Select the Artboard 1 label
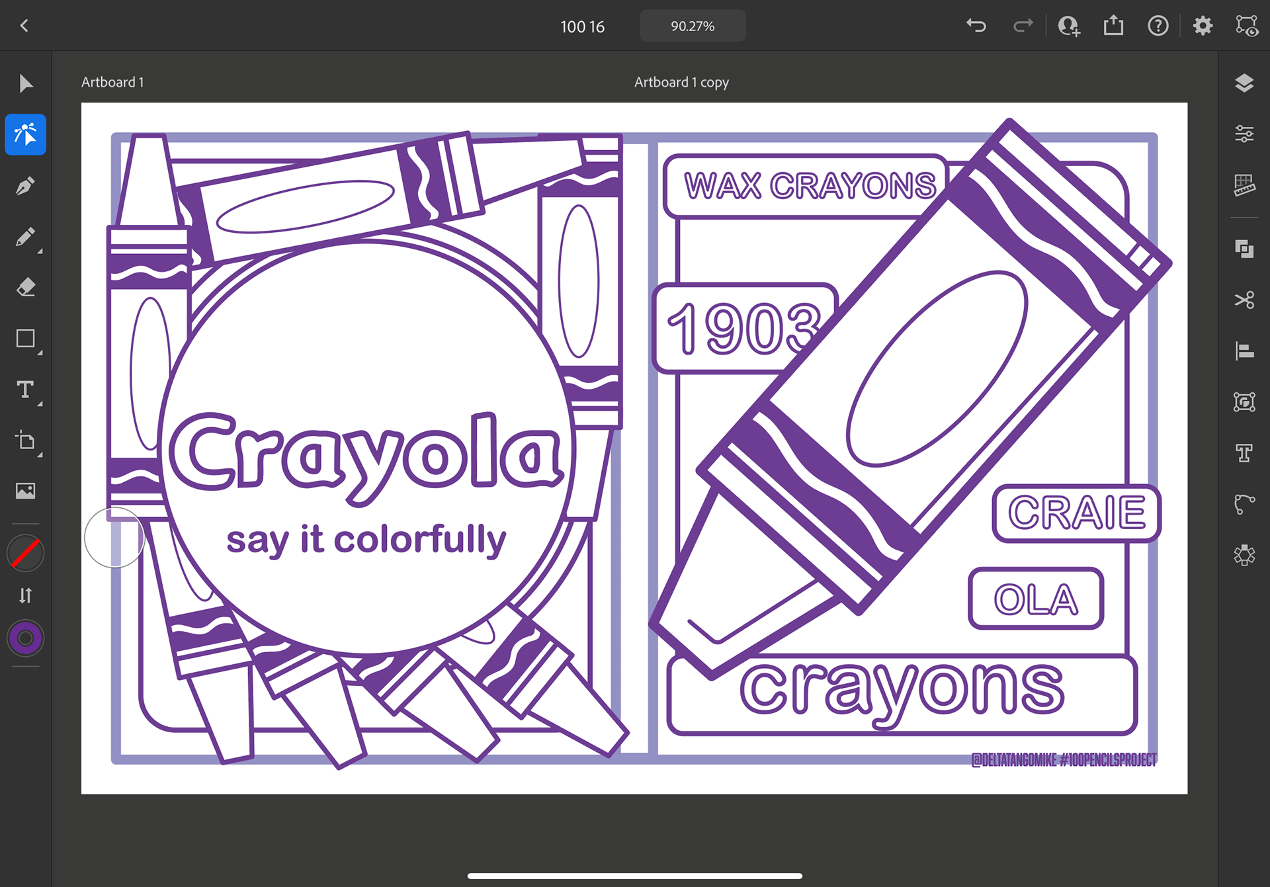The width and height of the screenshot is (1270, 887). coord(112,82)
